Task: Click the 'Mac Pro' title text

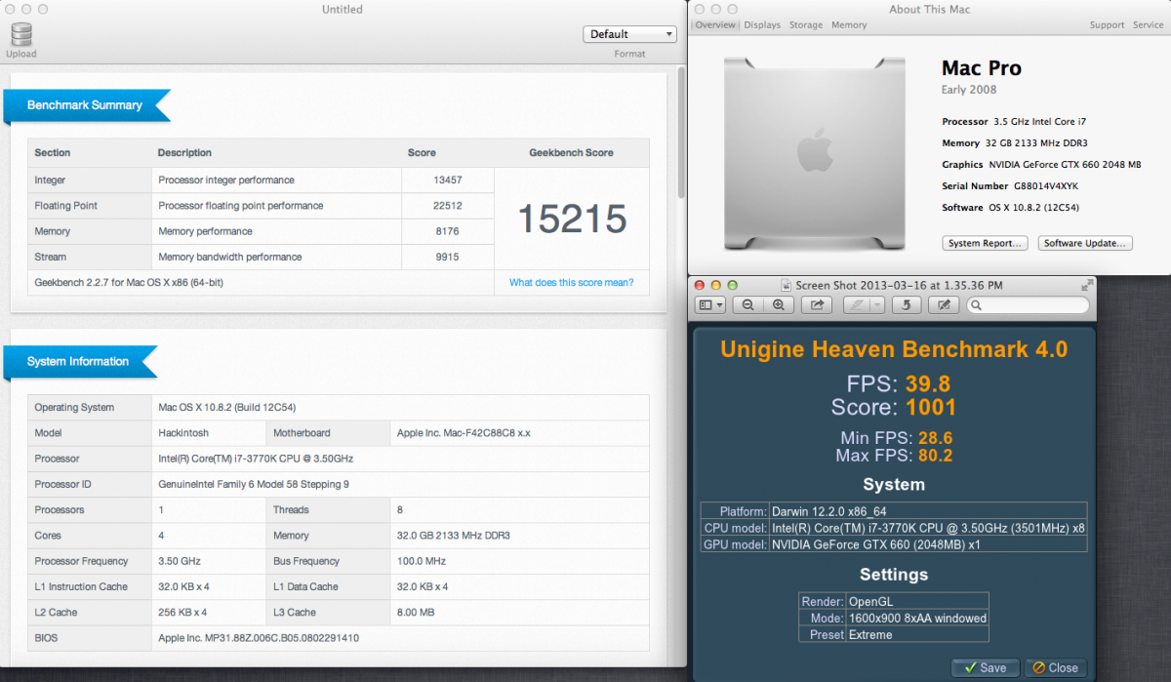Action: tap(982, 68)
